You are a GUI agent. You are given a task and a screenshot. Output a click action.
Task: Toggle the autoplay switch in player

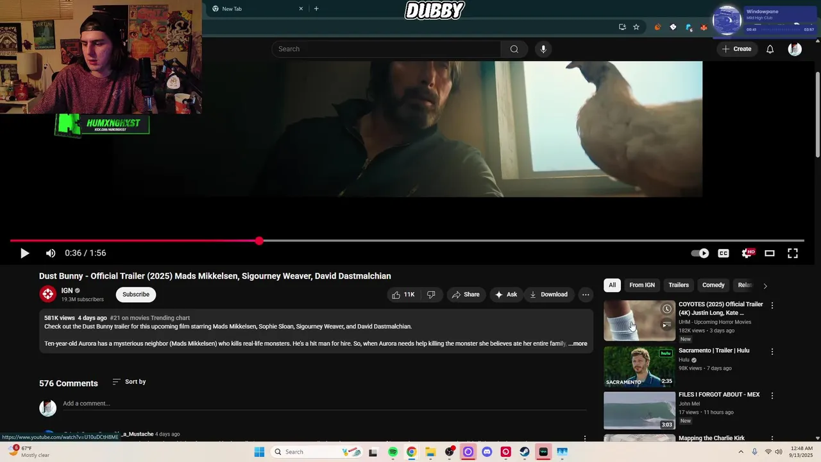[700, 253]
